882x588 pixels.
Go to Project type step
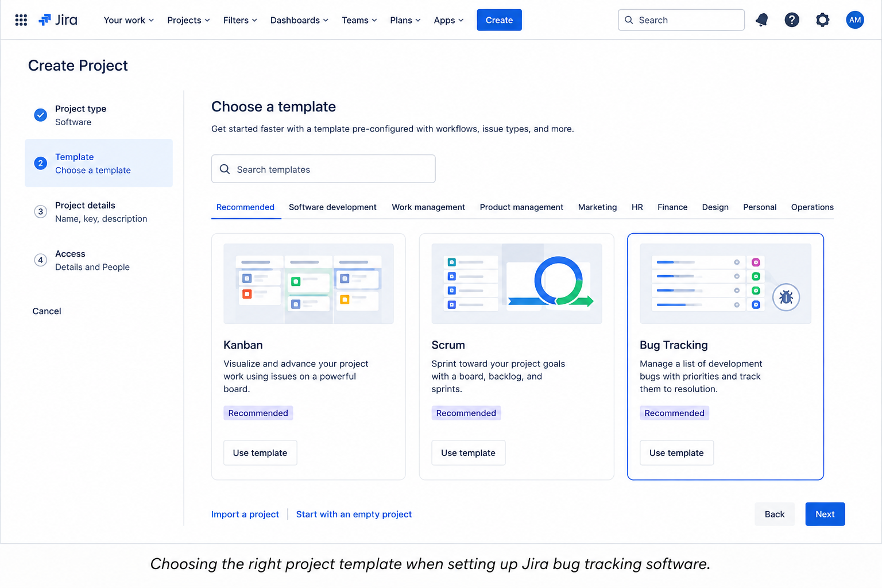coord(99,115)
